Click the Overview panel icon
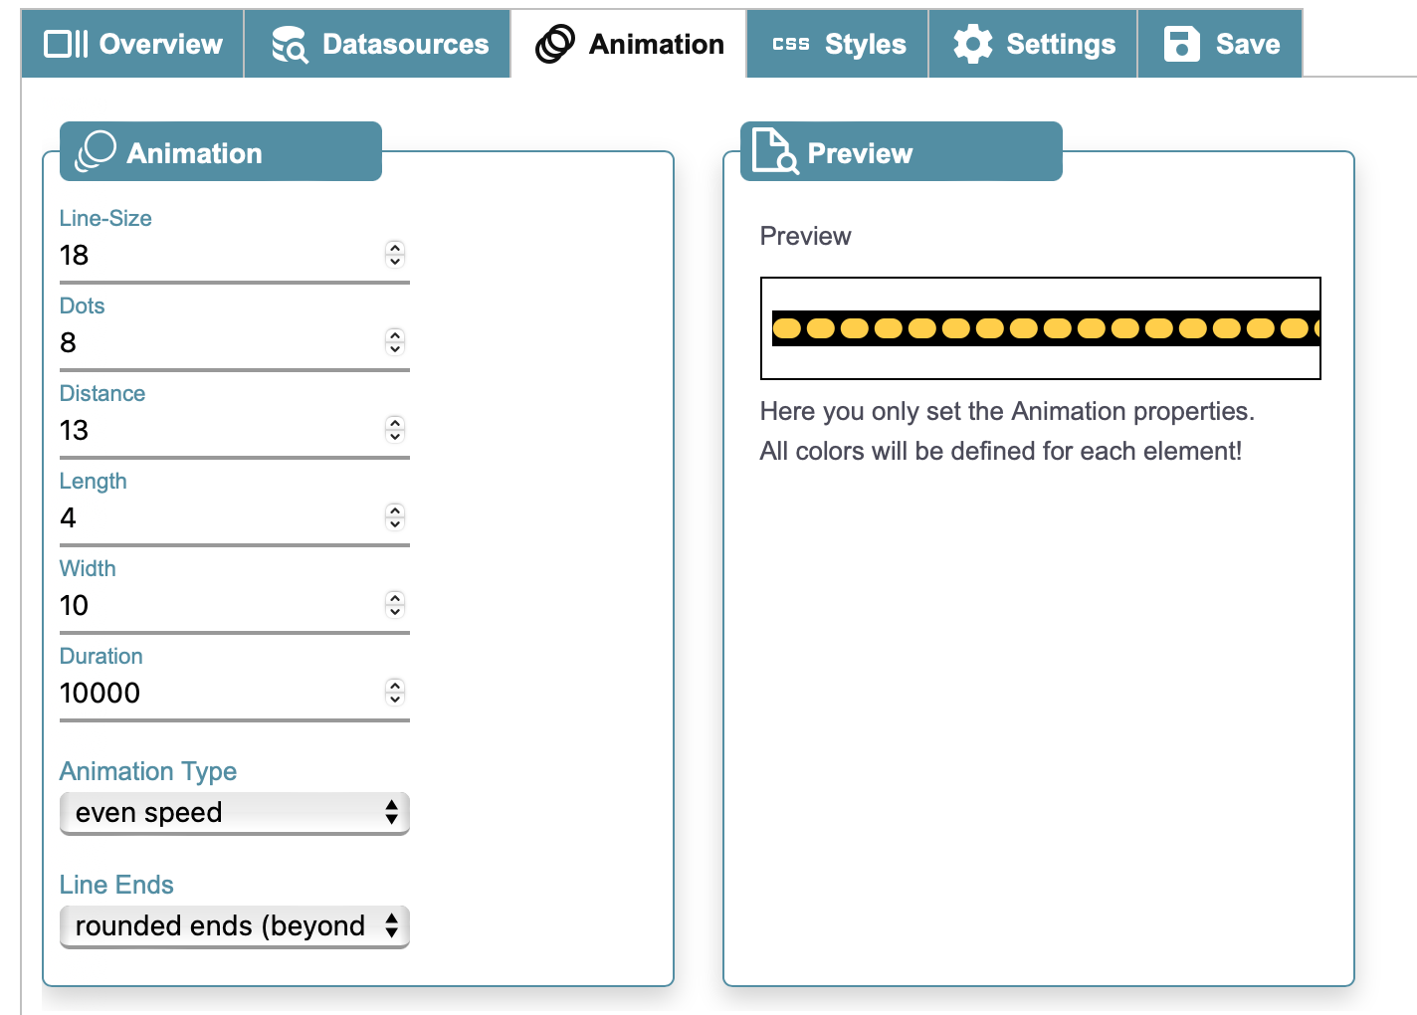The image size is (1417, 1015). [x=67, y=44]
